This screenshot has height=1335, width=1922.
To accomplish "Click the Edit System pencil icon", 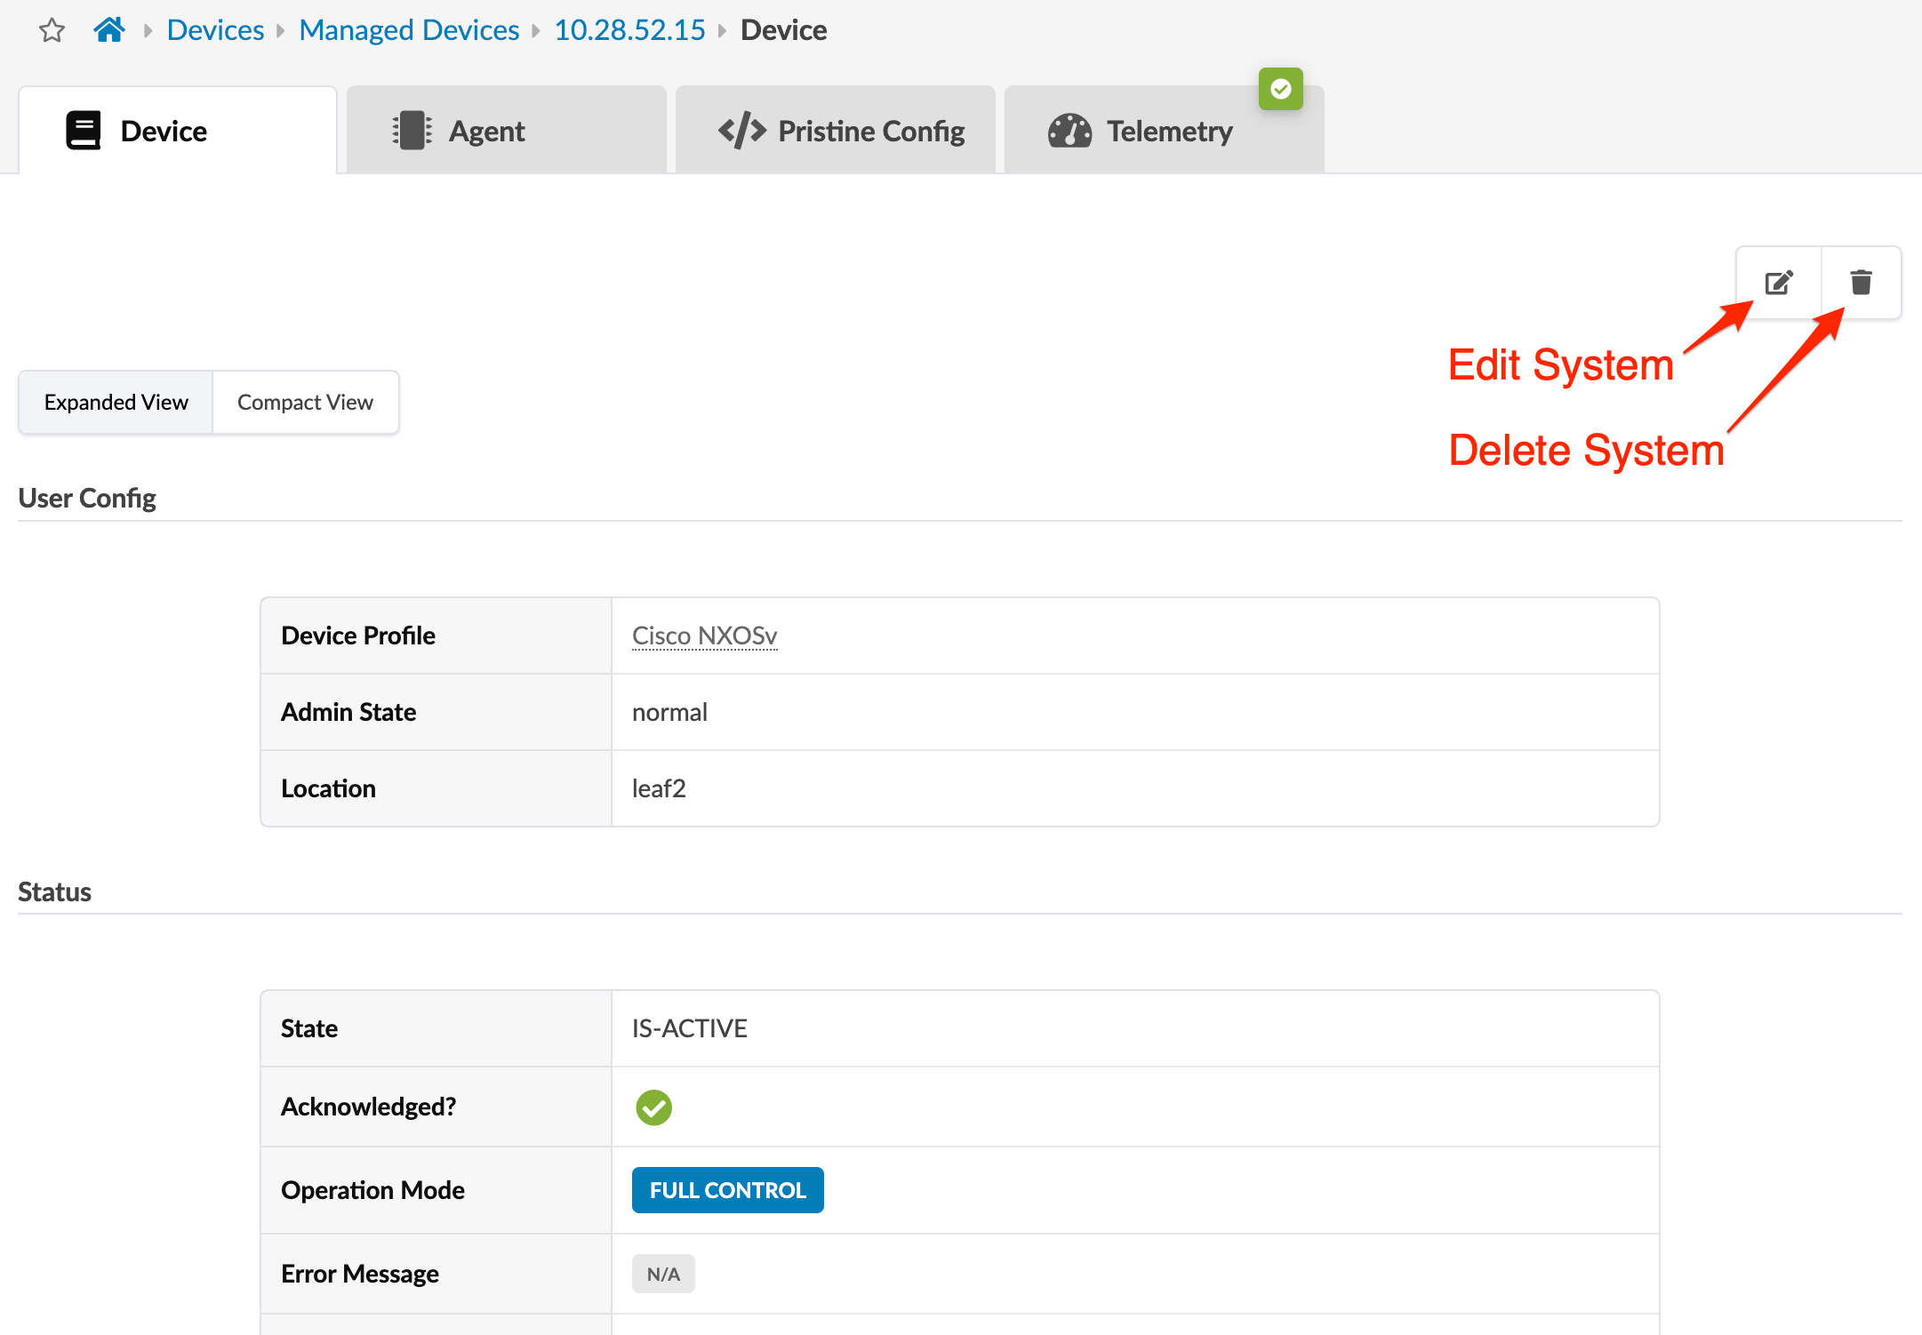I will pos(1779,283).
